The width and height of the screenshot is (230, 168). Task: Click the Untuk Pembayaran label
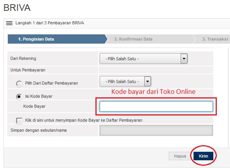(x=28, y=70)
